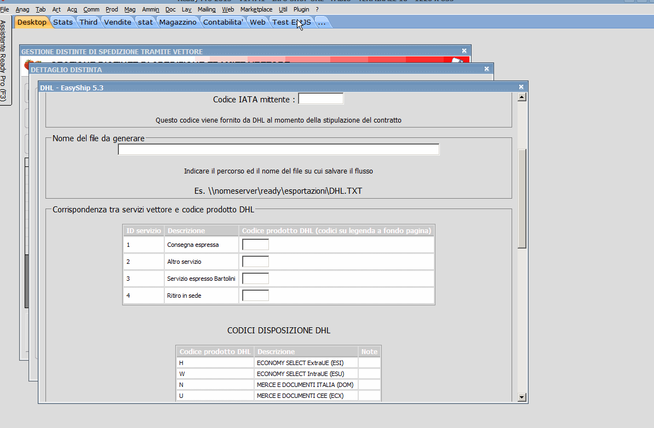The height and width of the screenshot is (428, 654).
Task: Open the Mailing menu
Action: coord(206,9)
